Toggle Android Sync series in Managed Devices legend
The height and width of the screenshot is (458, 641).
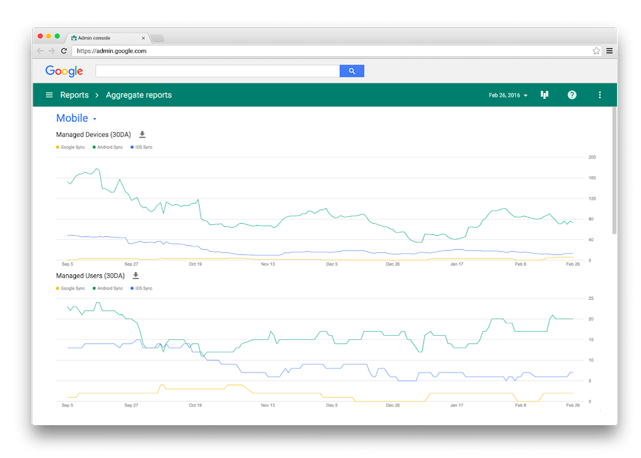[108, 147]
